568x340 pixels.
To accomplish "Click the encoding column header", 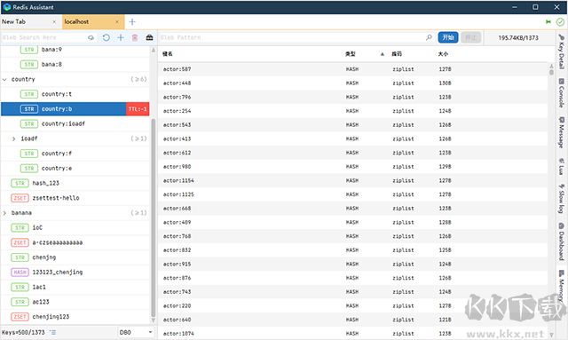I will [x=397, y=54].
